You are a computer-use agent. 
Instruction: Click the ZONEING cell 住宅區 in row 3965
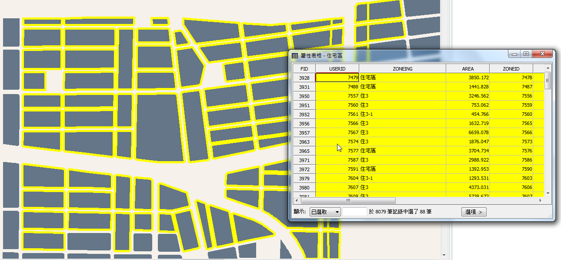pyautogui.click(x=402, y=151)
